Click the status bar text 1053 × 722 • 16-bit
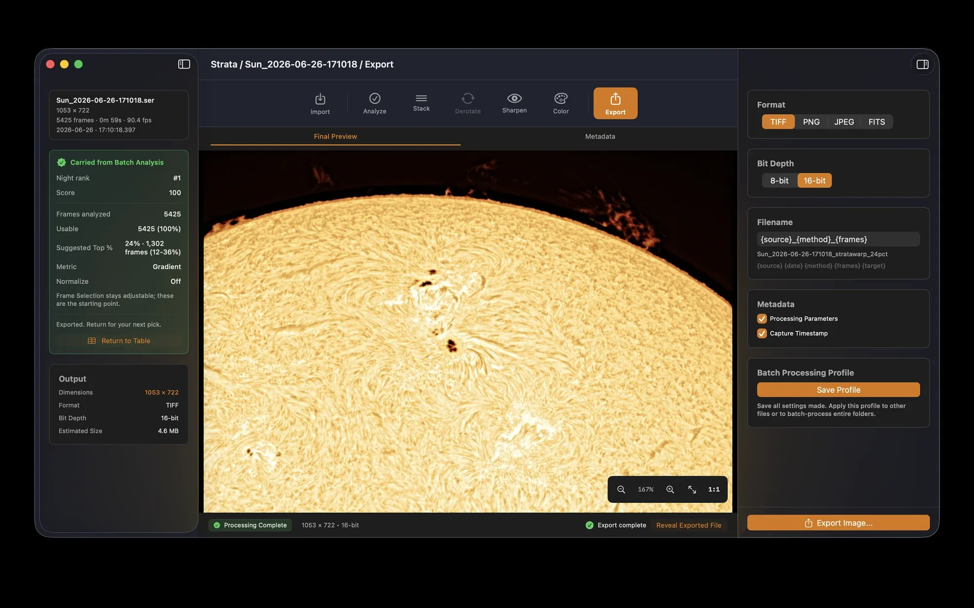 (330, 525)
